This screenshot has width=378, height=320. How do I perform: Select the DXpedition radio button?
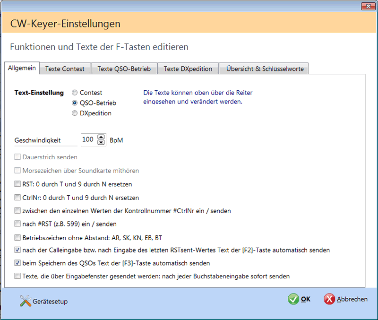[x=75, y=113]
